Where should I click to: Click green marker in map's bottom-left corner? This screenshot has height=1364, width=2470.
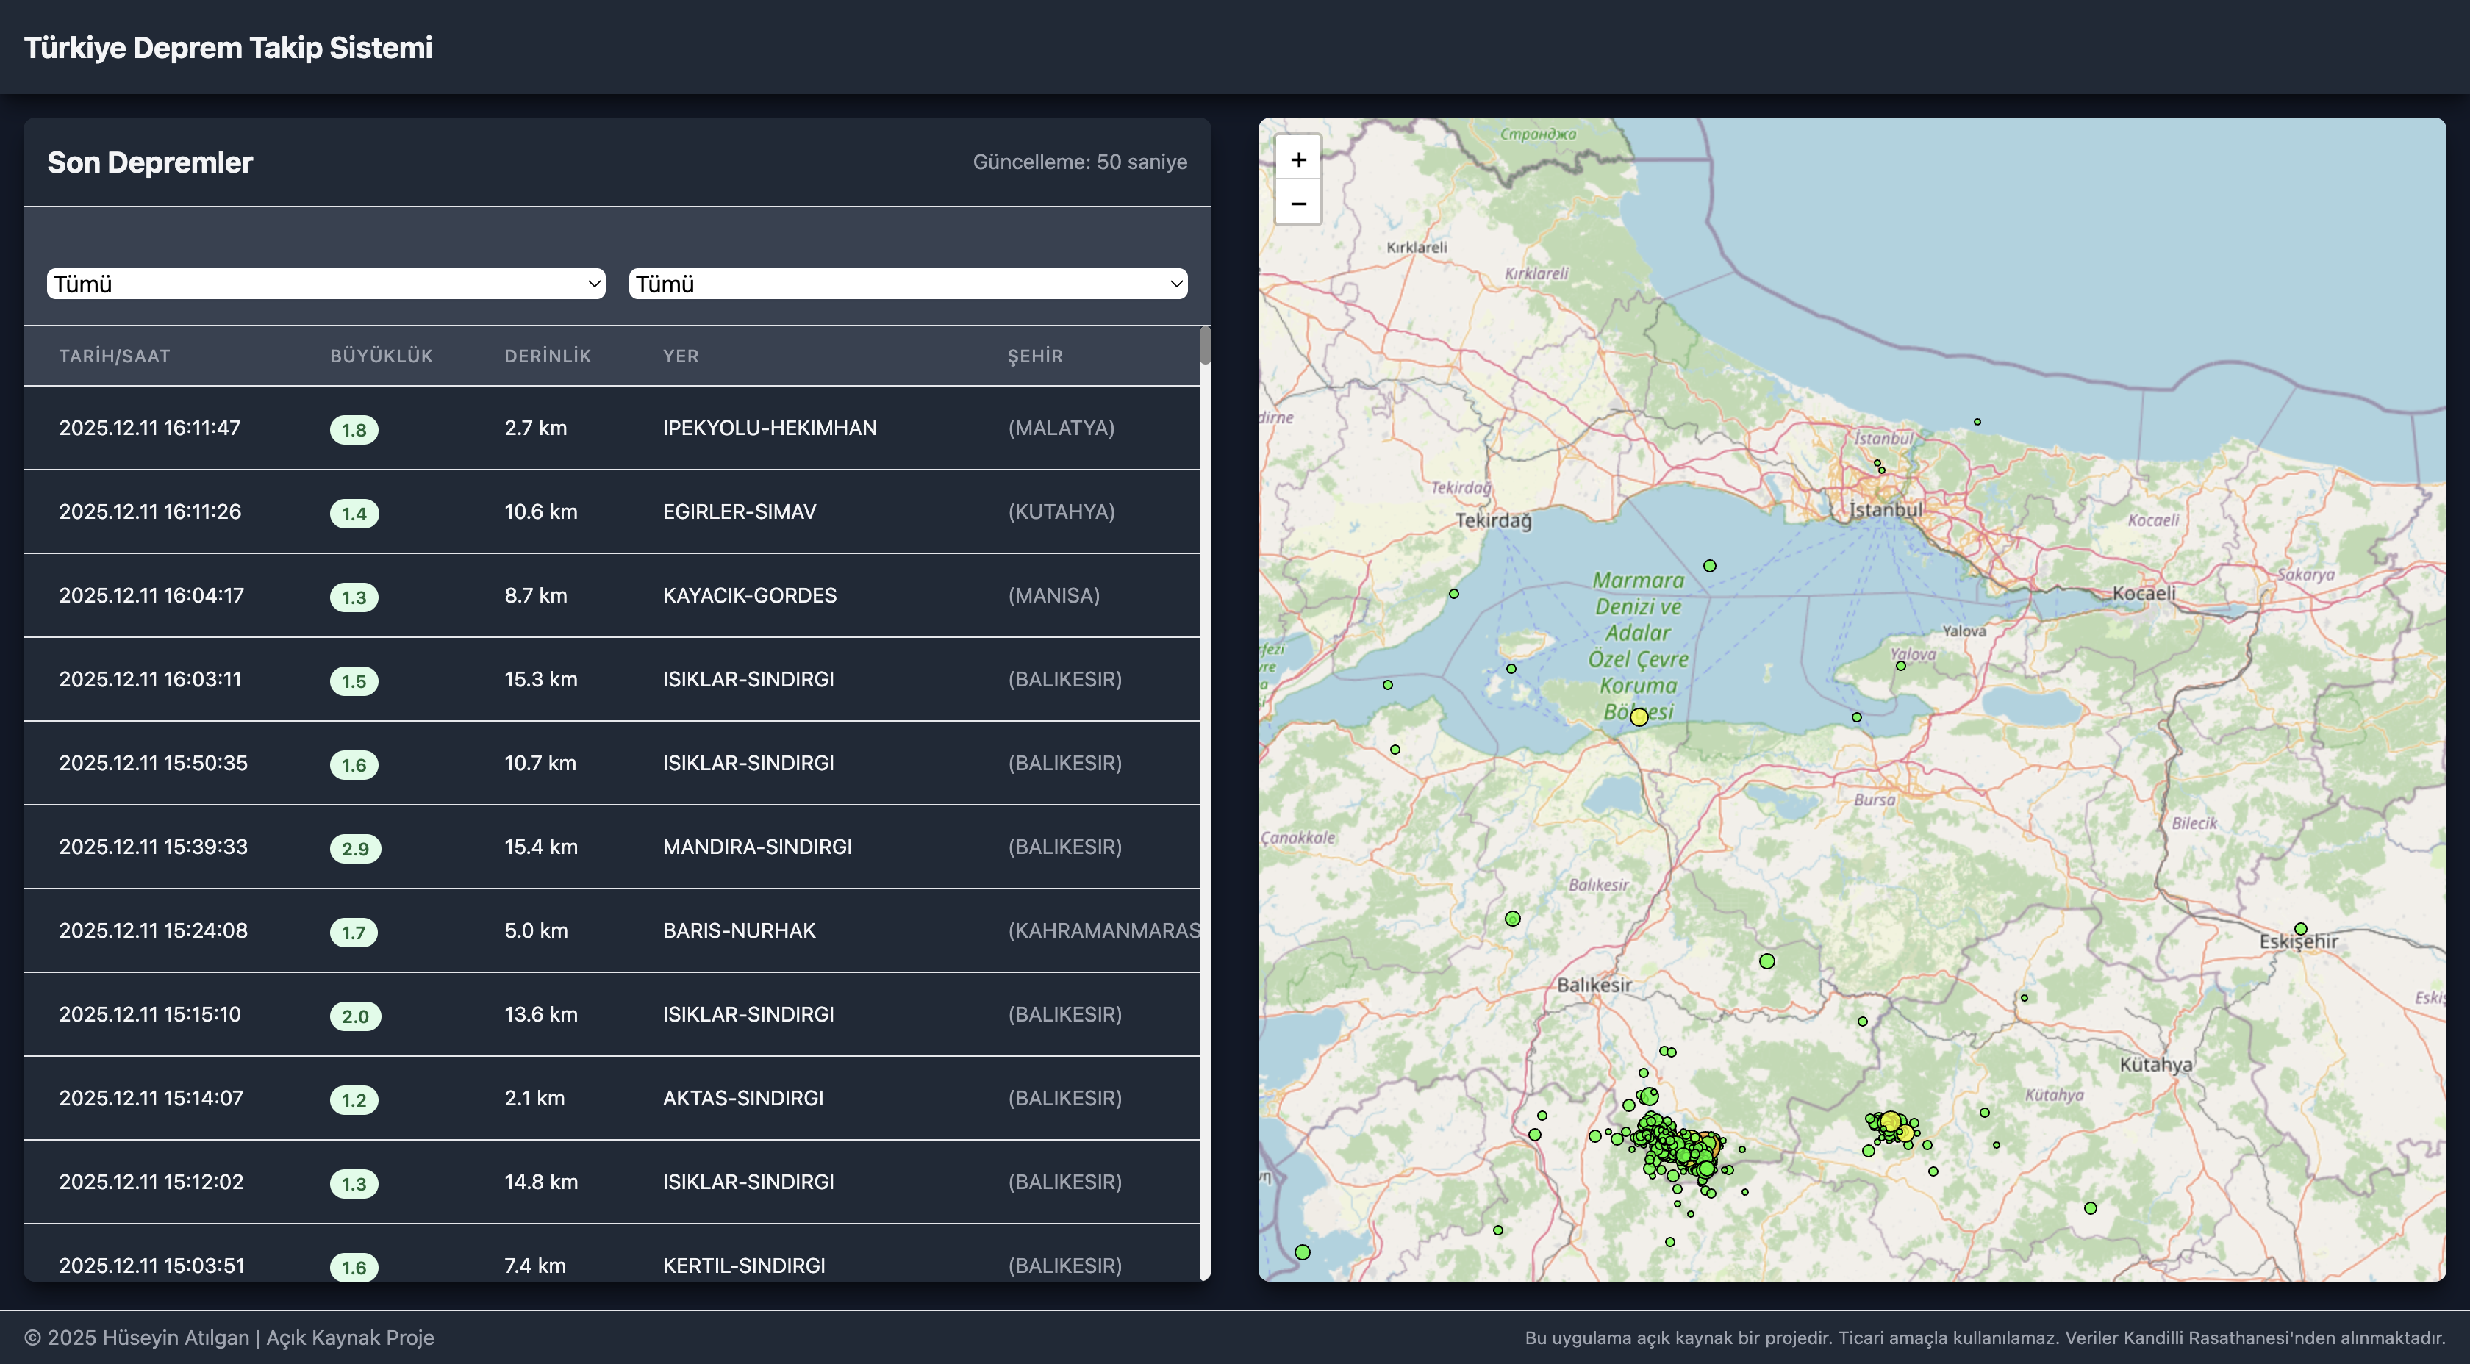(1302, 1252)
